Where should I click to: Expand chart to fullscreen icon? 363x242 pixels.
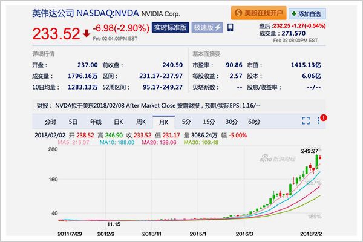point(306,120)
